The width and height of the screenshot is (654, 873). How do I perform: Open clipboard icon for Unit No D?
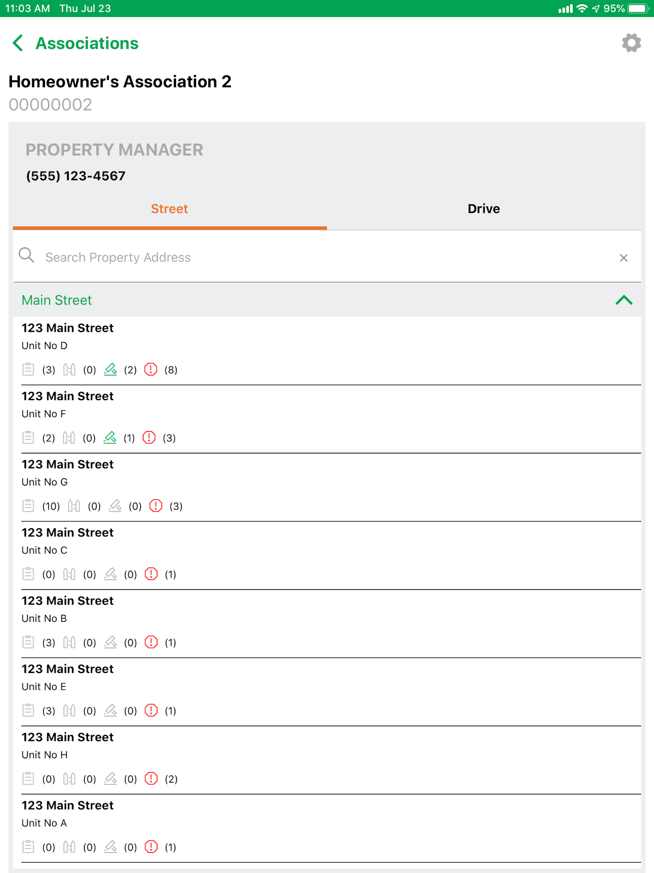coord(28,369)
